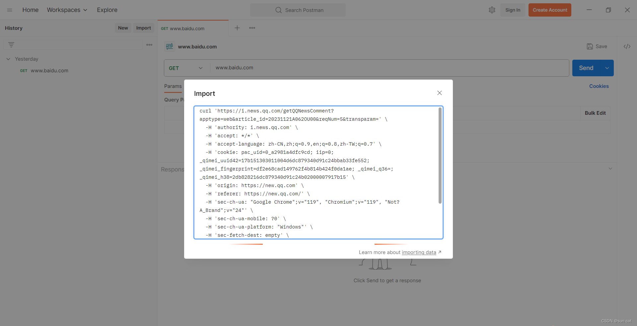Viewport: 637px width, 326px height.
Task: Click the filter icon in History sidebar
Action: point(11,45)
